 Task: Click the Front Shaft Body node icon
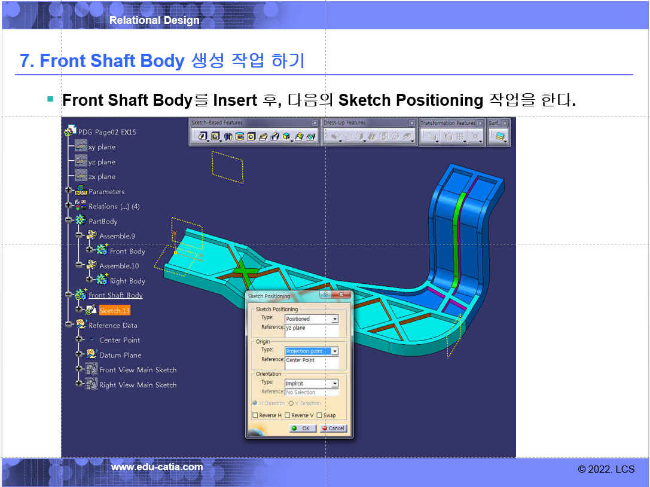[81, 295]
